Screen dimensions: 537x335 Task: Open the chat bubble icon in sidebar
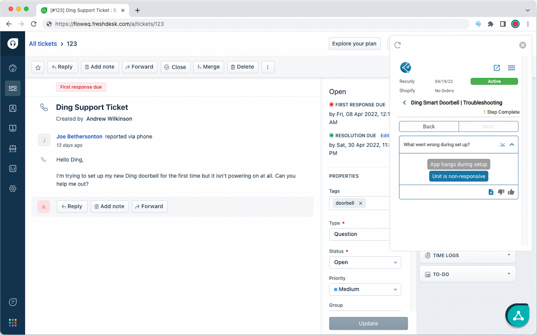[x=13, y=302]
